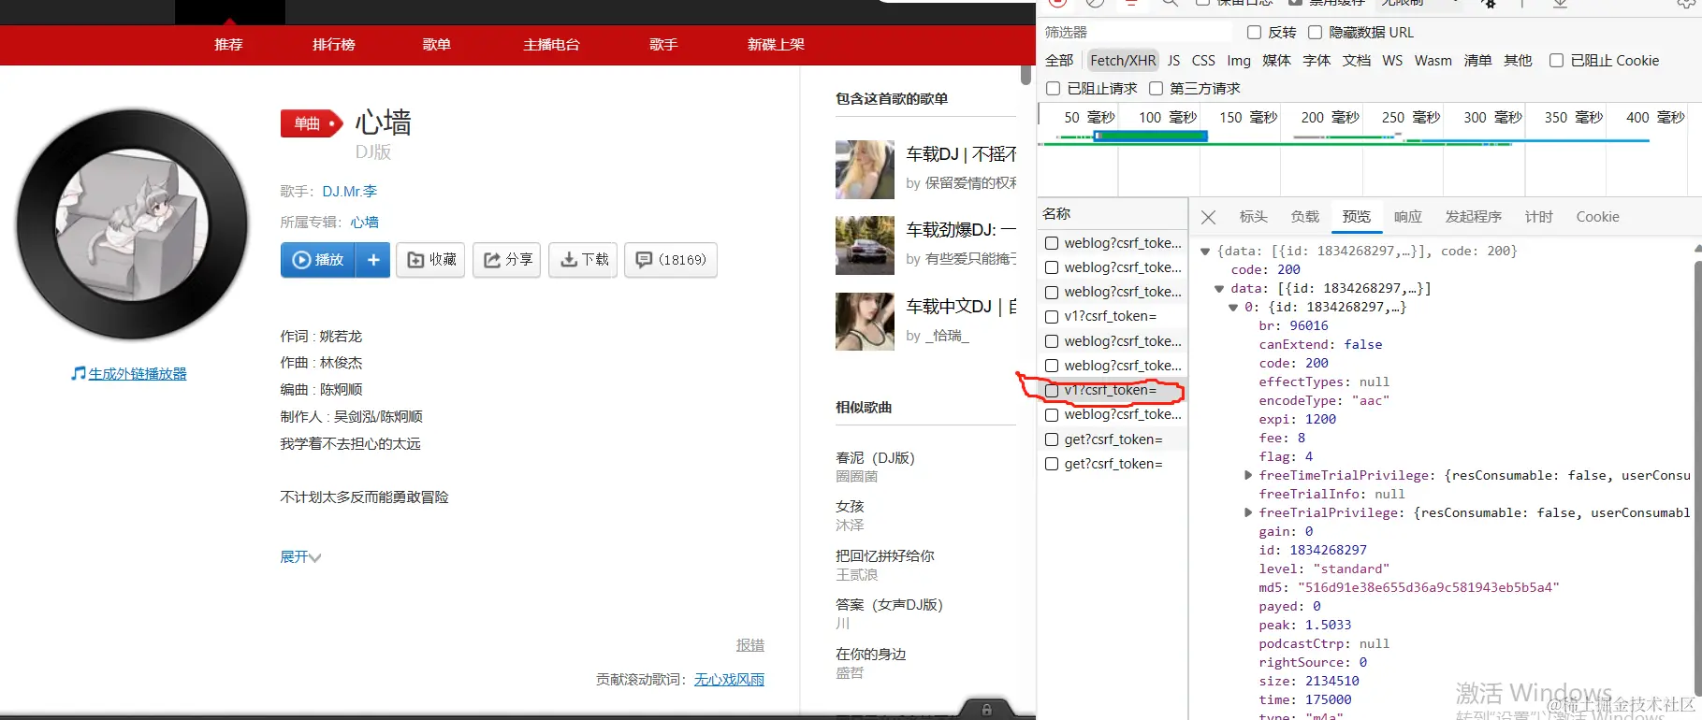Filter network requests by WS
This screenshot has width=1702, height=720.
[1392, 61]
